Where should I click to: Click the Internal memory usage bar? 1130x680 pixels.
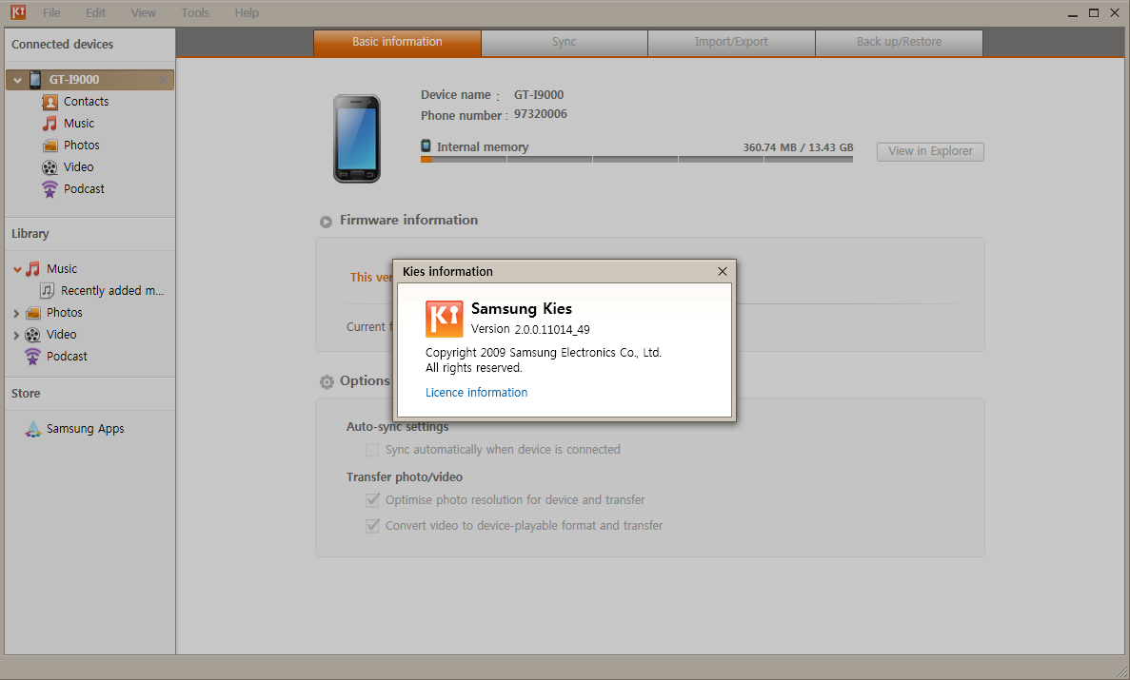coord(636,159)
